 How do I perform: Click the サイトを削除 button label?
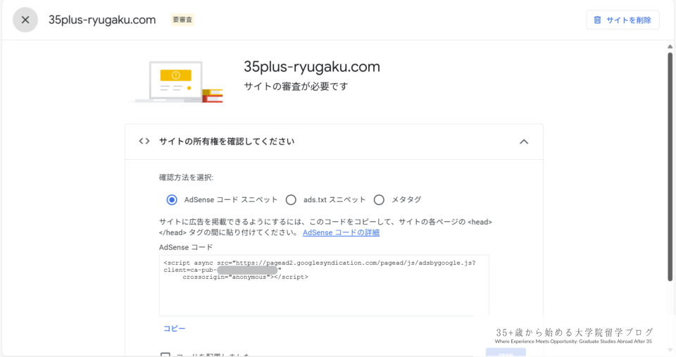(629, 20)
